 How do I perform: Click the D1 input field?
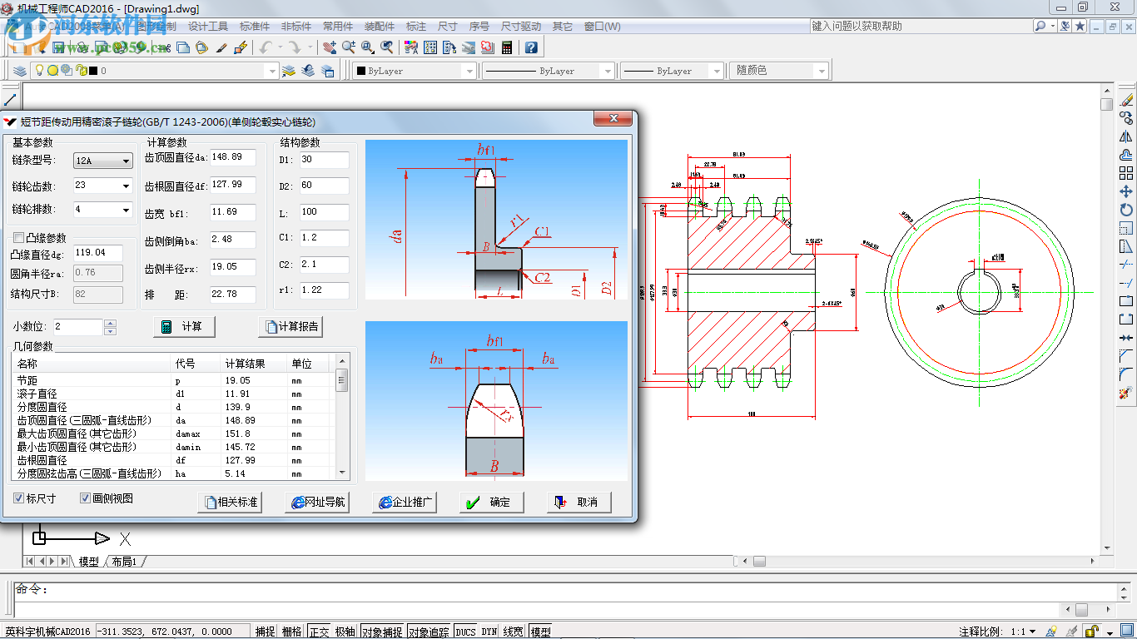[324, 160]
